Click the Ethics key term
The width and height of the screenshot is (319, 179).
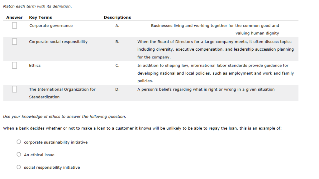coord(35,65)
